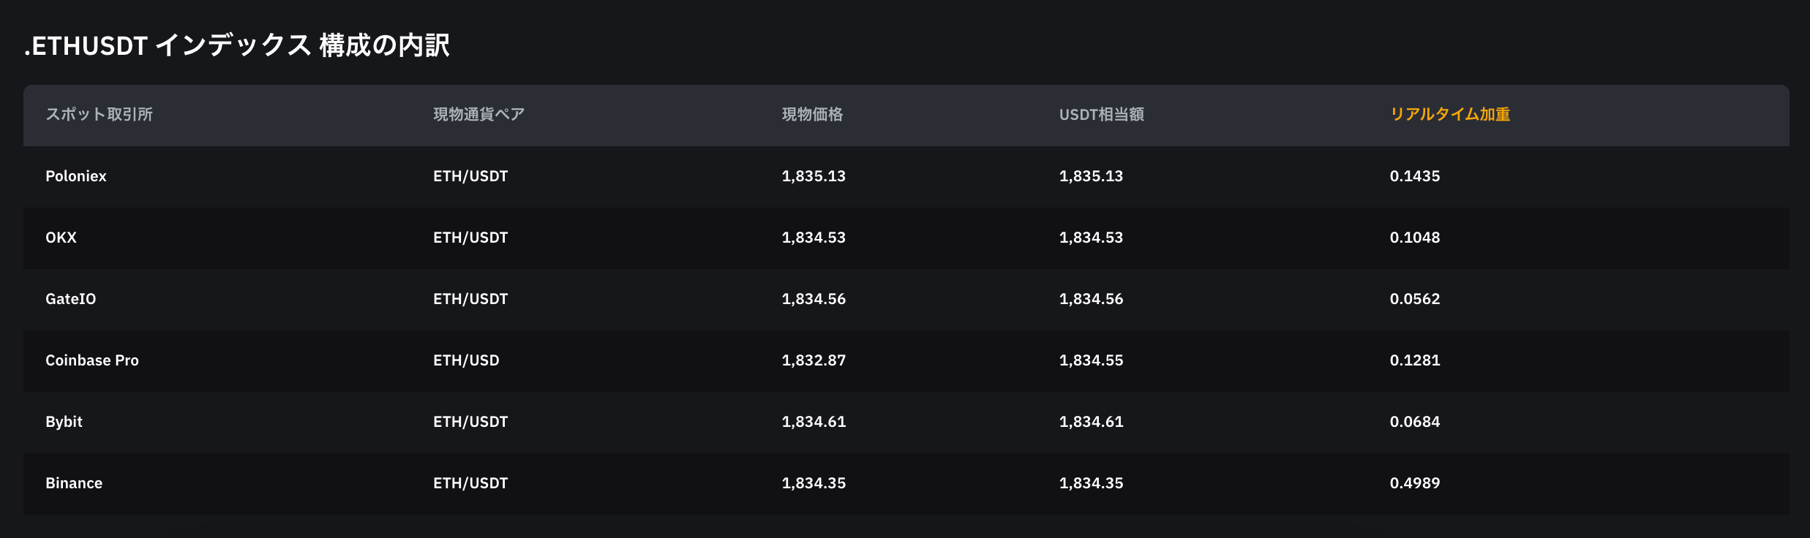Click the Poloniex exchange name
Image resolution: width=1810 pixels, height=538 pixels.
click(76, 176)
